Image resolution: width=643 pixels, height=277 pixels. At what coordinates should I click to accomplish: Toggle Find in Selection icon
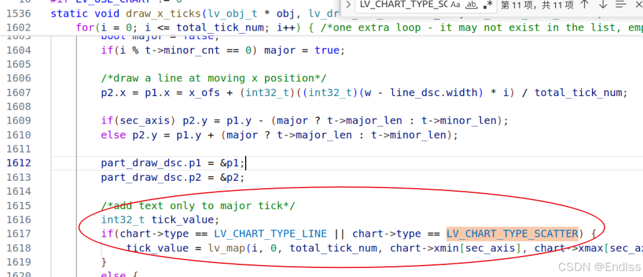coord(621,4)
